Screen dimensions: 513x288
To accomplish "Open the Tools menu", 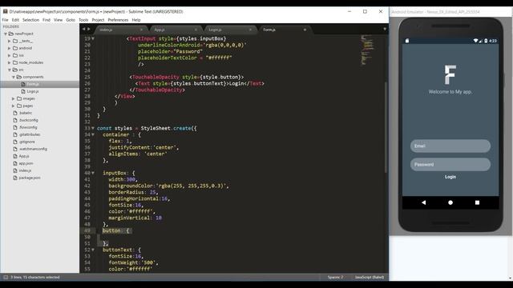I will tap(83, 20).
